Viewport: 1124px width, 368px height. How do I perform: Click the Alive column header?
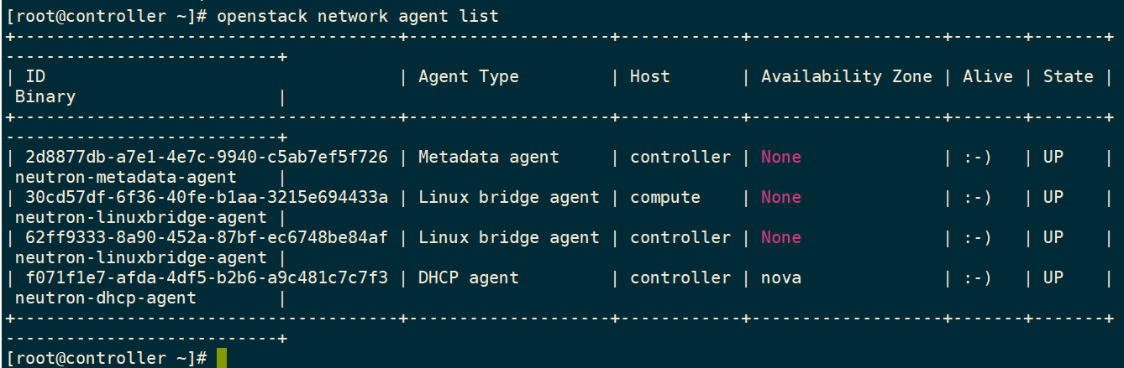click(x=988, y=76)
